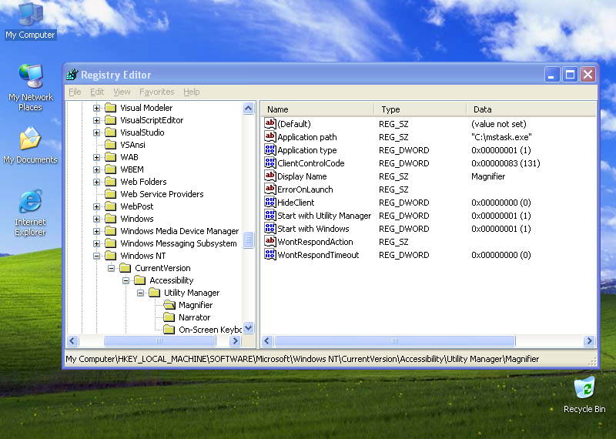Click the WontRespondAction string icon

point(270,242)
